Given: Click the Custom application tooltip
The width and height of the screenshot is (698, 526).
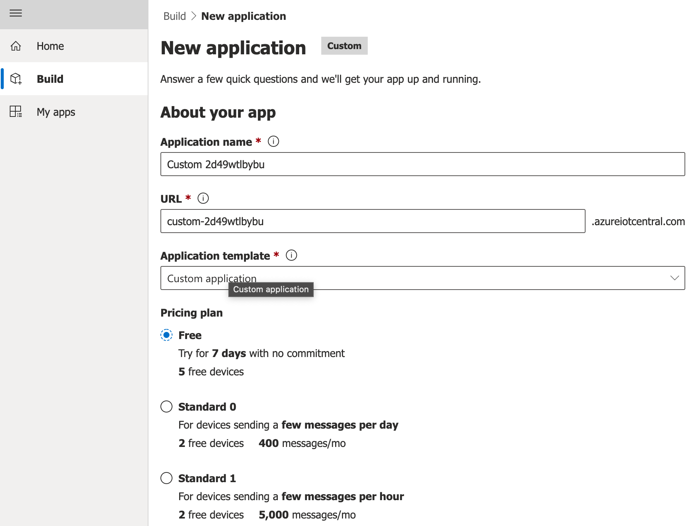Looking at the screenshot, I should pyautogui.click(x=271, y=290).
